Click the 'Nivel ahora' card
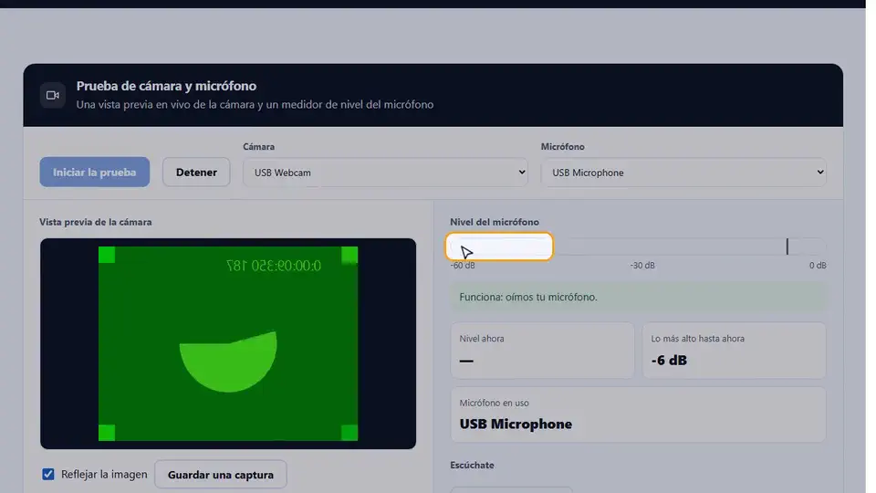 542,351
